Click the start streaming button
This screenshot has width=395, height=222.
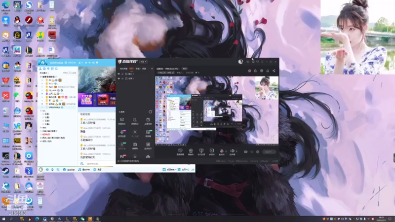point(269,152)
